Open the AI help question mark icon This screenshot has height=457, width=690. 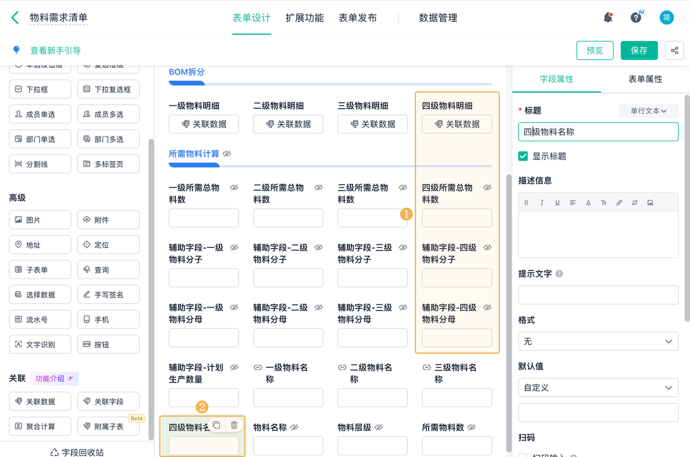point(636,18)
